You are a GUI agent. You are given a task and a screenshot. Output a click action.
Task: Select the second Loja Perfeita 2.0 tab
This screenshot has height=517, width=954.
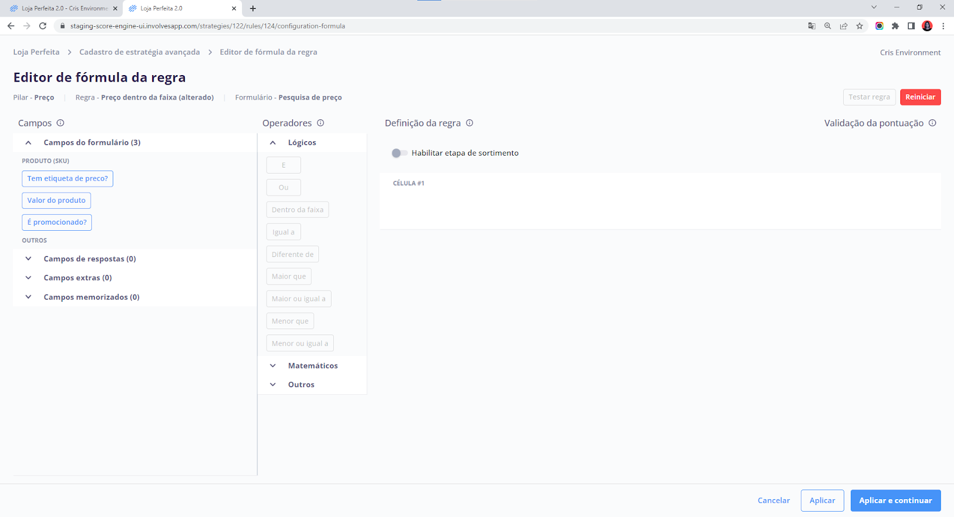tap(182, 8)
